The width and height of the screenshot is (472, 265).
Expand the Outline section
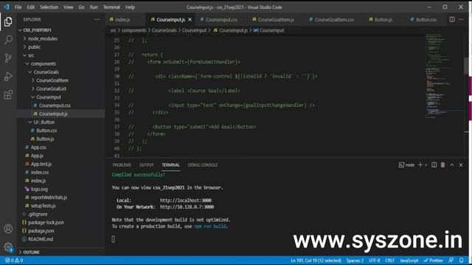coord(31,252)
